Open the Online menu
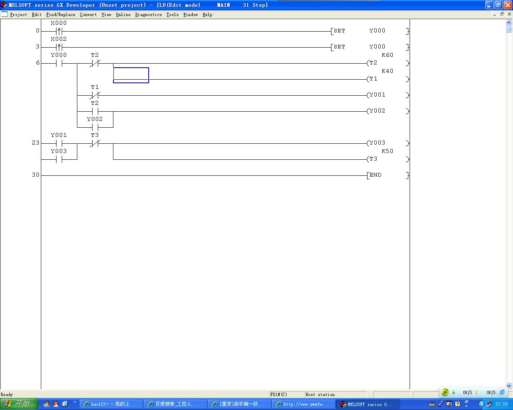The image size is (513, 410). [x=123, y=14]
